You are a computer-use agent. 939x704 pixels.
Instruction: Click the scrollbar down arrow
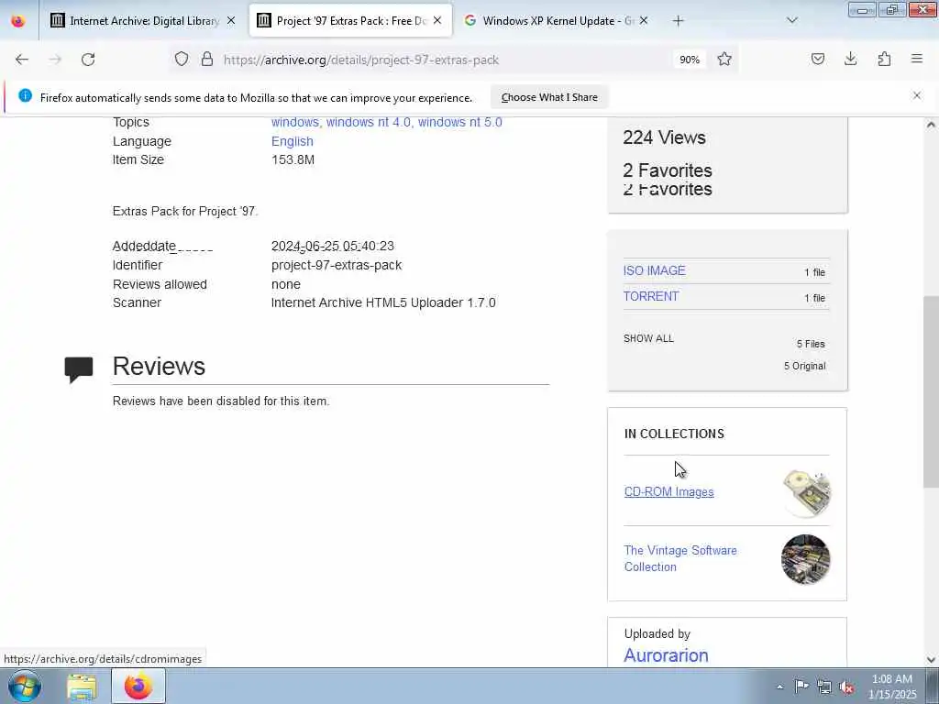tap(931, 660)
